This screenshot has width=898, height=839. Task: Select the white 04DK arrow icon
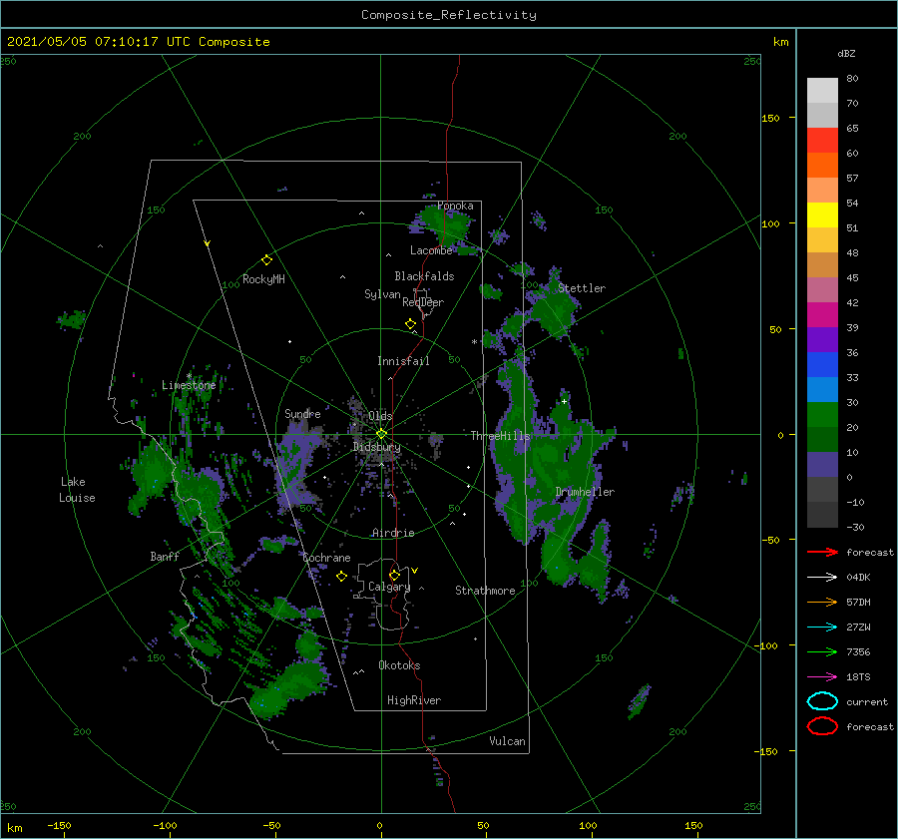[822, 578]
